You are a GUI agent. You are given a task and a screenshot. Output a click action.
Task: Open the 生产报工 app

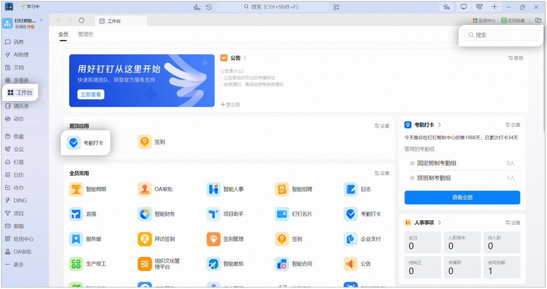pyautogui.click(x=88, y=264)
